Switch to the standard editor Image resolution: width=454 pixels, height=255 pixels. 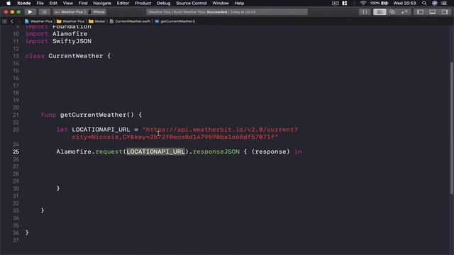coord(380,12)
